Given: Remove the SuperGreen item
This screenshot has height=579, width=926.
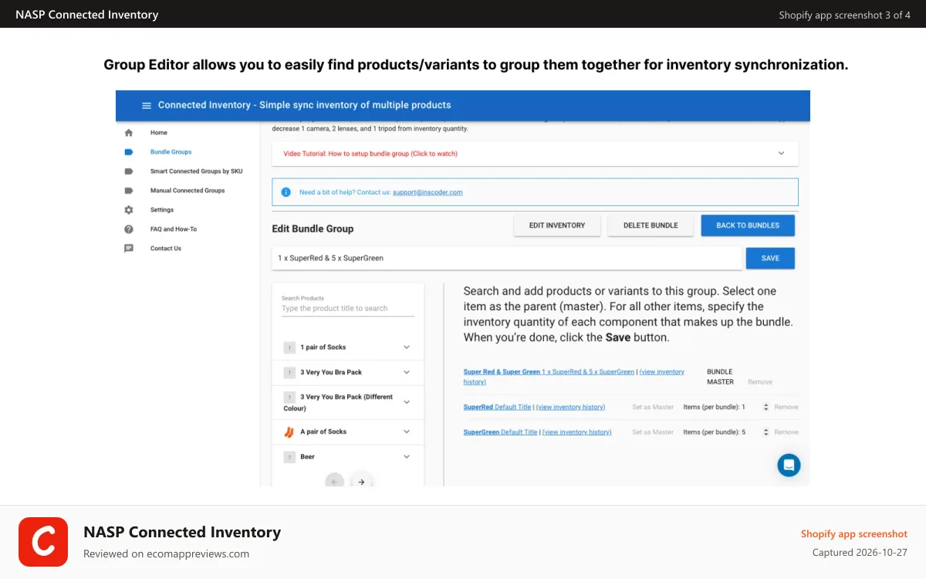Looking at the screenshot, I should click(786, 432).
